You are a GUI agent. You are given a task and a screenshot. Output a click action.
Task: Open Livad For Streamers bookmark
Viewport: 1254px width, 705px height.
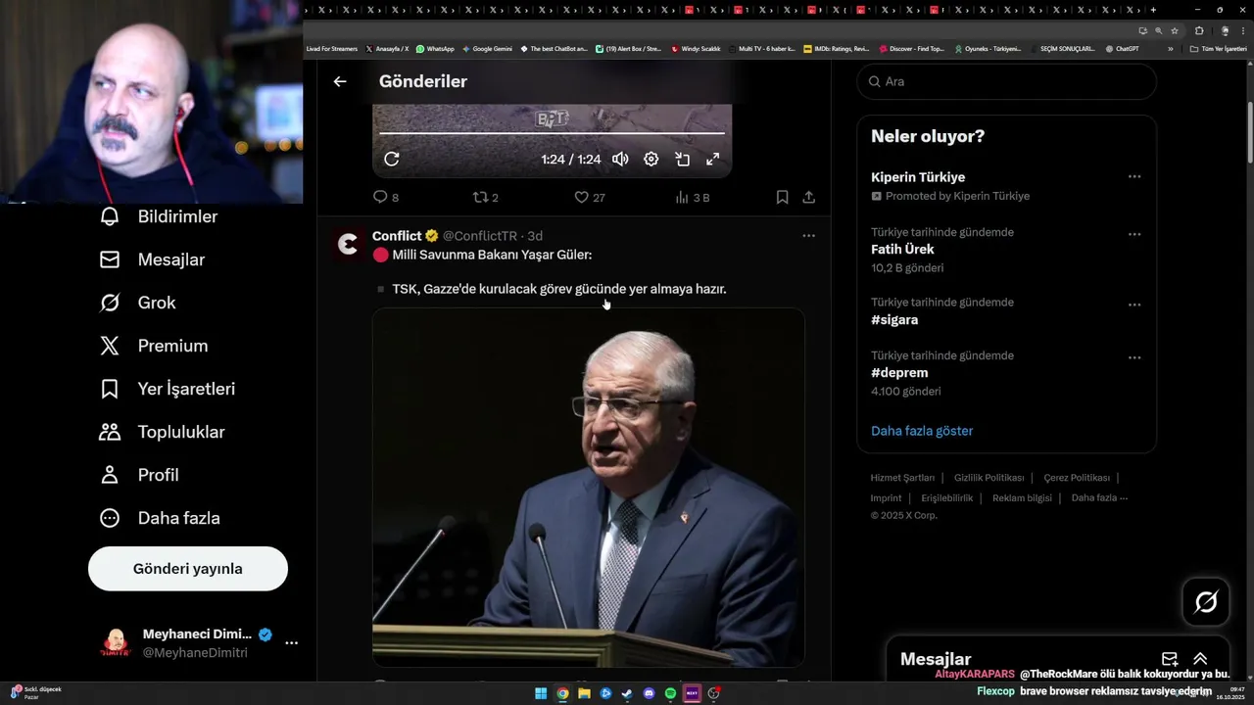(331, 48)
